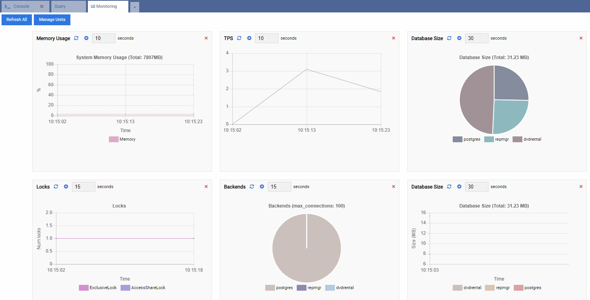Refresh the Memory Usage chart

pyautogui.click(x=76, y=38)
